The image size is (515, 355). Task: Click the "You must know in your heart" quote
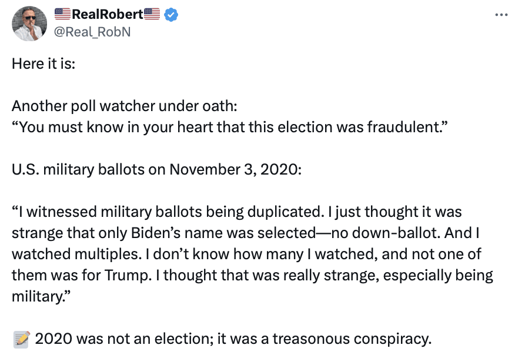[230, 127]
